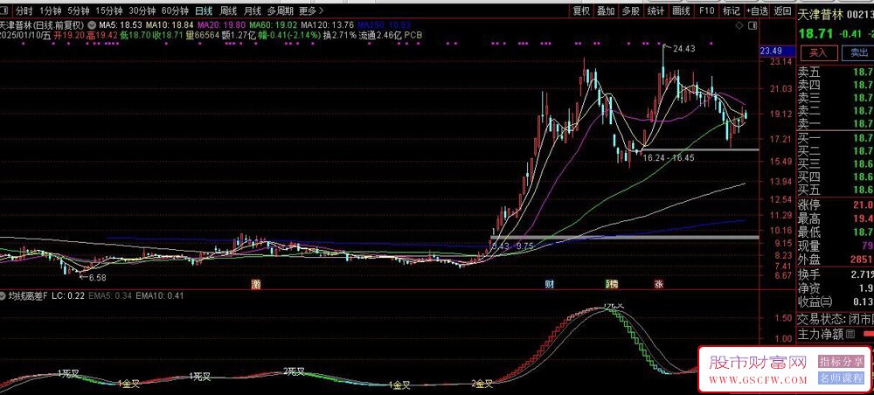Click the blue MA250 label
This screenshot has height=395, width=874.
tap(384, 25)
